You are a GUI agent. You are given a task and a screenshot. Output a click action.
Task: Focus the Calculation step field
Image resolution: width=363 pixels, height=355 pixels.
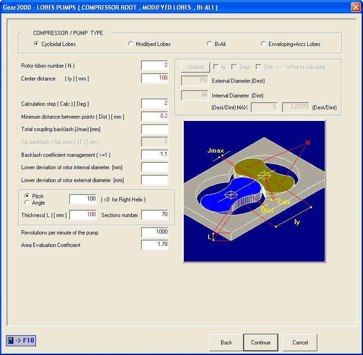tap(155, 103)
